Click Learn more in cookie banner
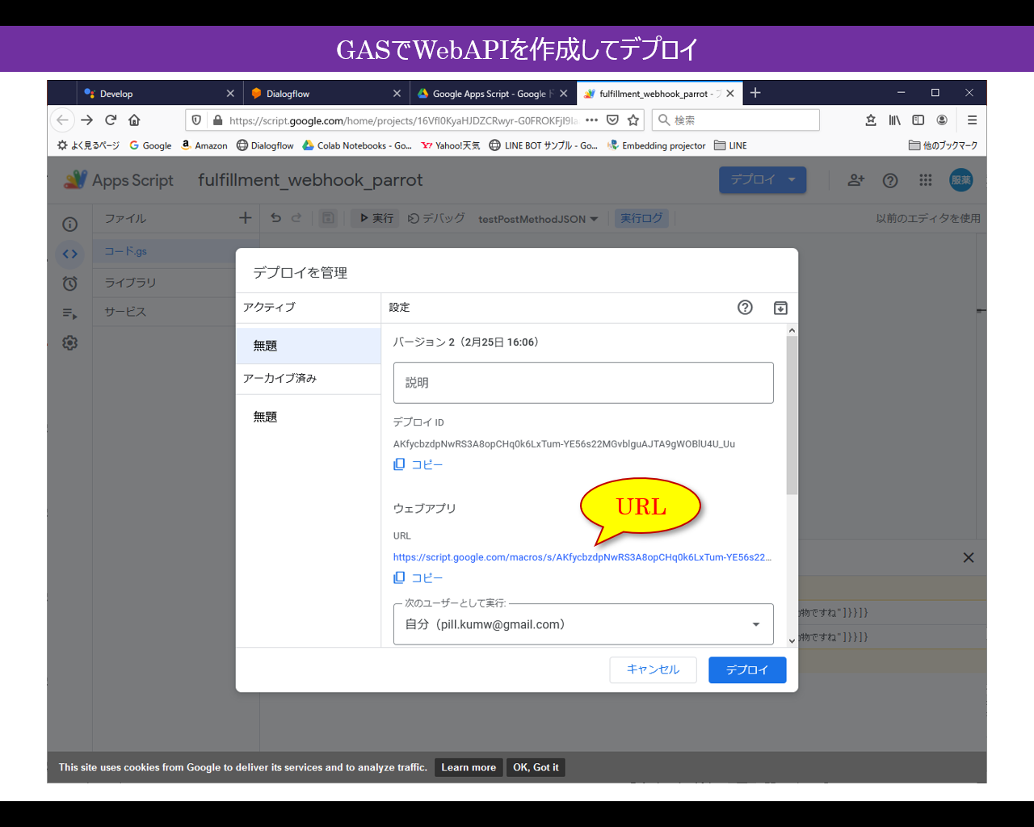The width and height of the screenshot is (1034, 827). 469,767
